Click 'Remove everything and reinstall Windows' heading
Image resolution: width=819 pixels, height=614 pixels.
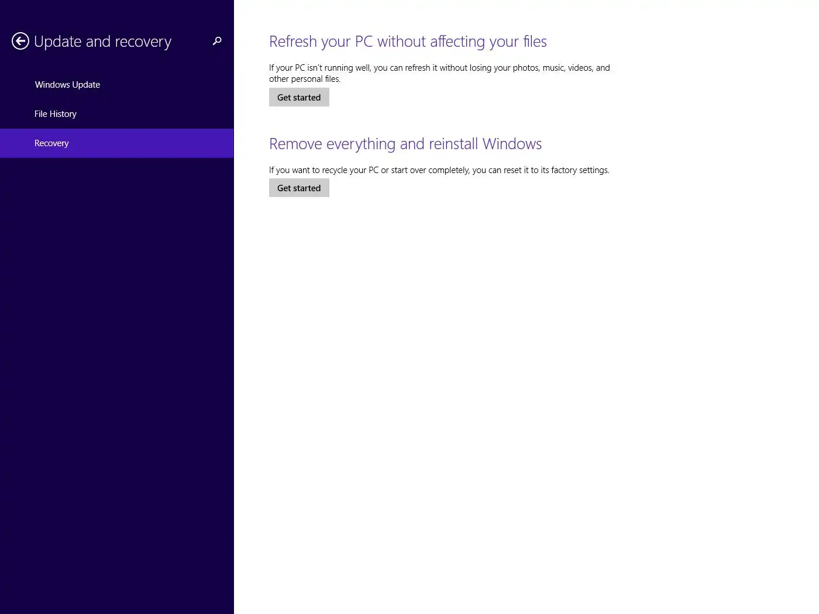pyautogui.click(x=405, y=144)
